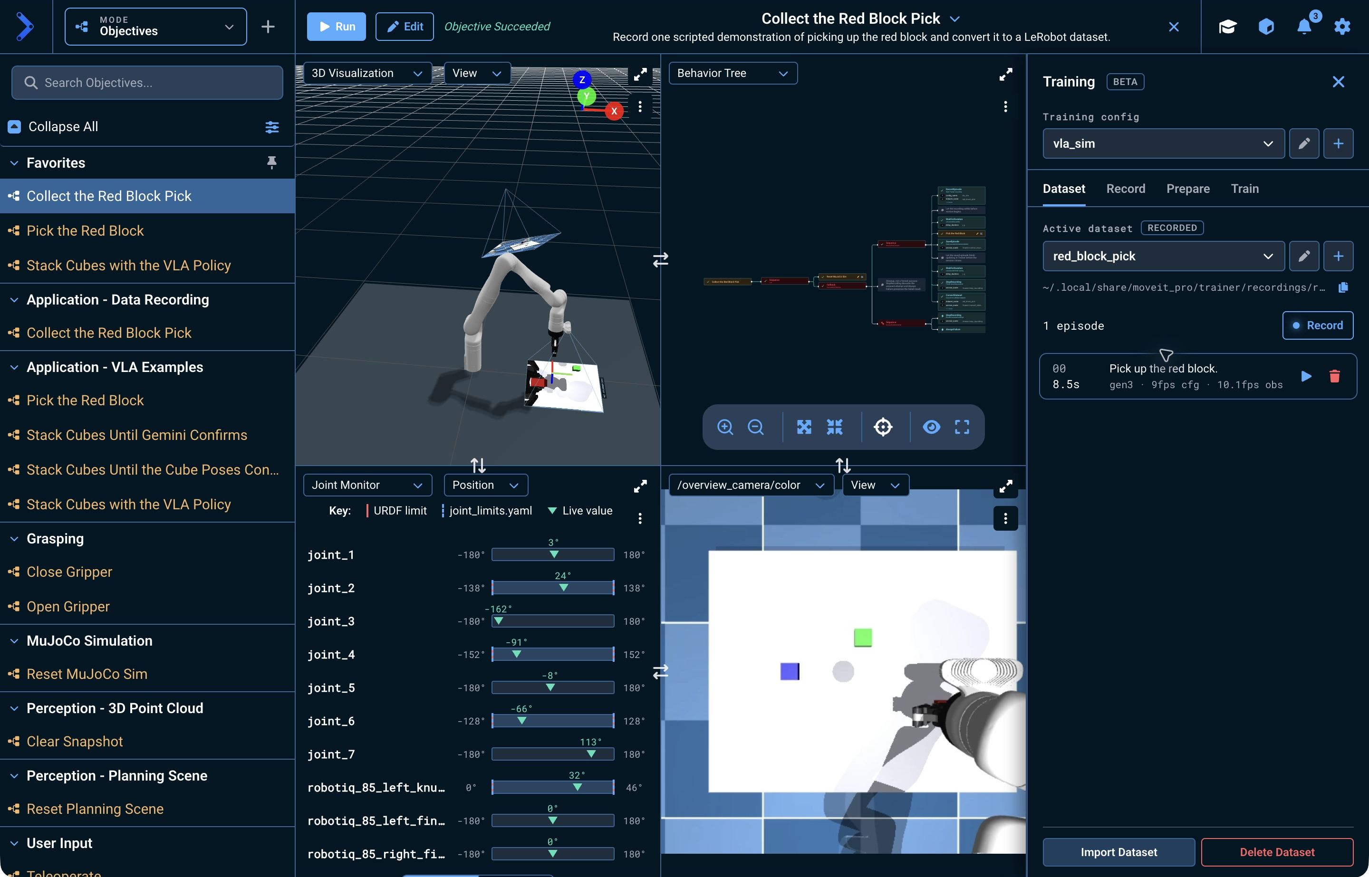1369x877 pixels.
Task: Play back episode 00 Pick up the red block
Action: tap(1306, 376)
